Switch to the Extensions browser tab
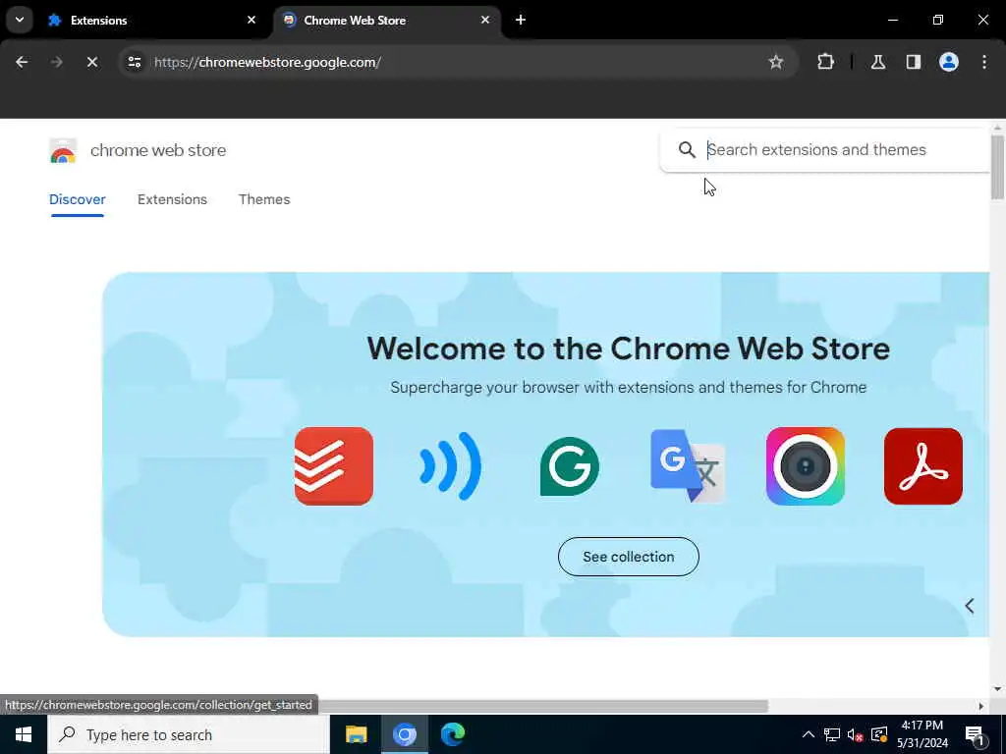The width and height of the screenshot is (1006, 754). pos(150,20)
